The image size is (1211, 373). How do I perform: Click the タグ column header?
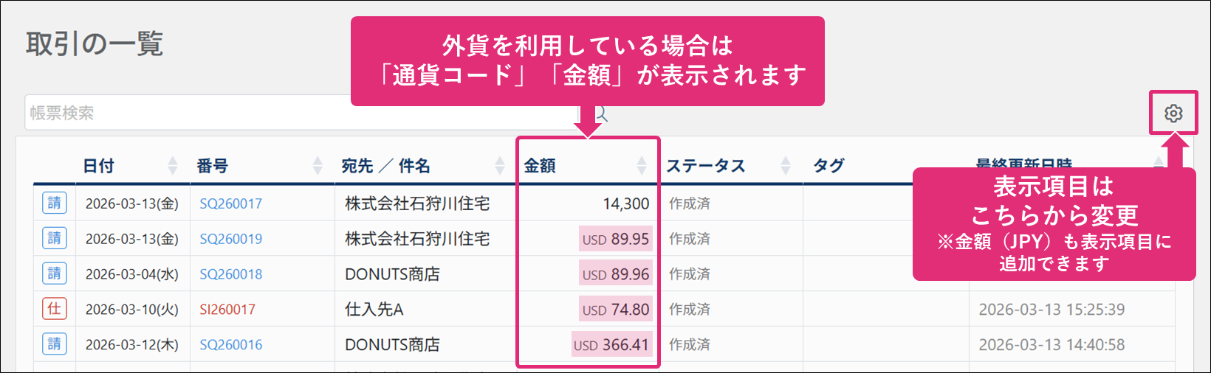[x=829, y=166]
